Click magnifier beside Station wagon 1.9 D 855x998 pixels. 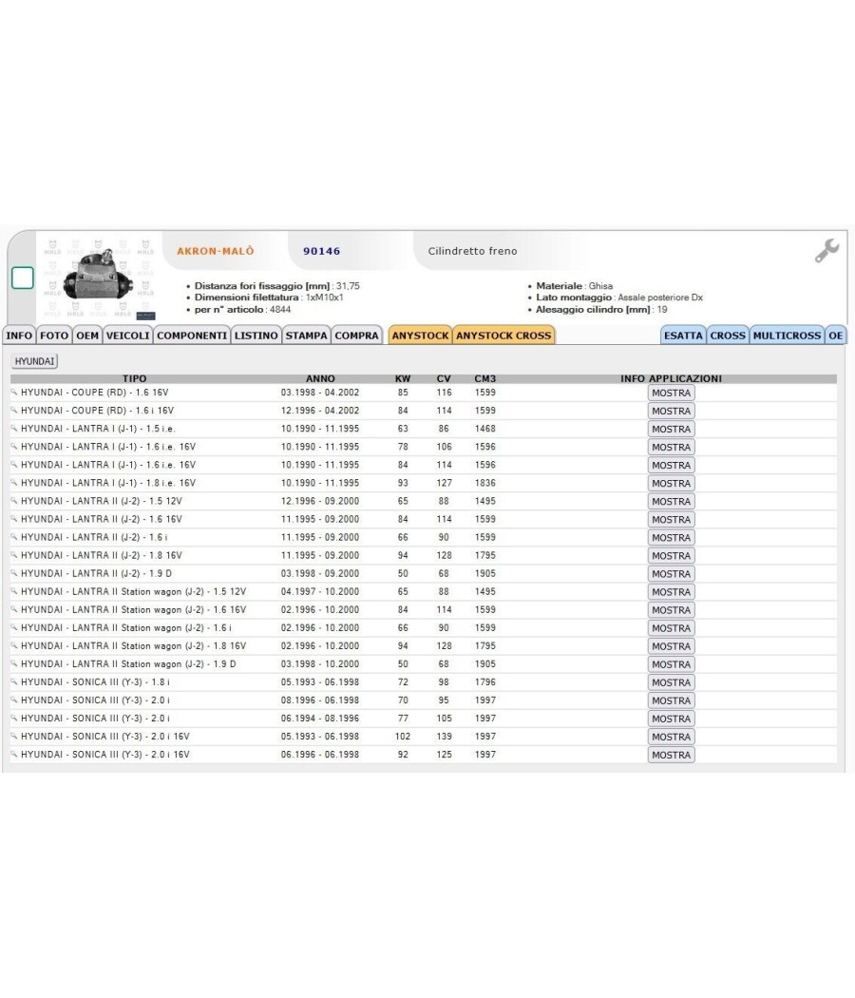coord(14,663)
